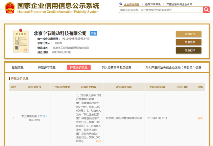Select the 行政处罚信息 tab
Screen dimensions: 213x146
pos(79,68)
